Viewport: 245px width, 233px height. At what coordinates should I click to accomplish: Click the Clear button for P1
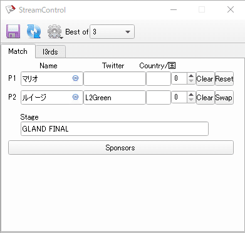coord(206,79)
